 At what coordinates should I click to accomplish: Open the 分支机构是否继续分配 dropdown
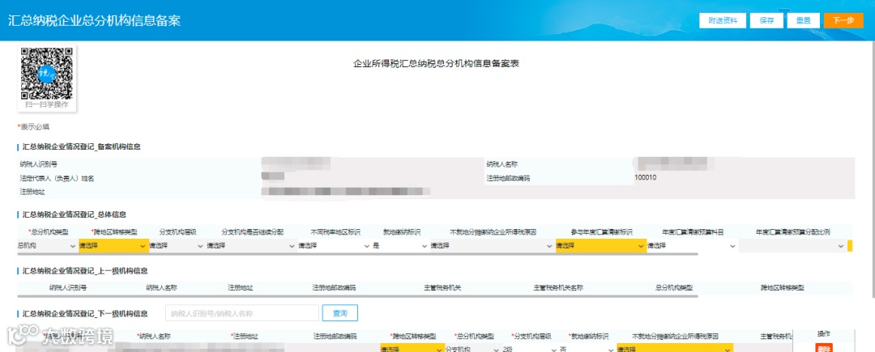click(250, 246)
